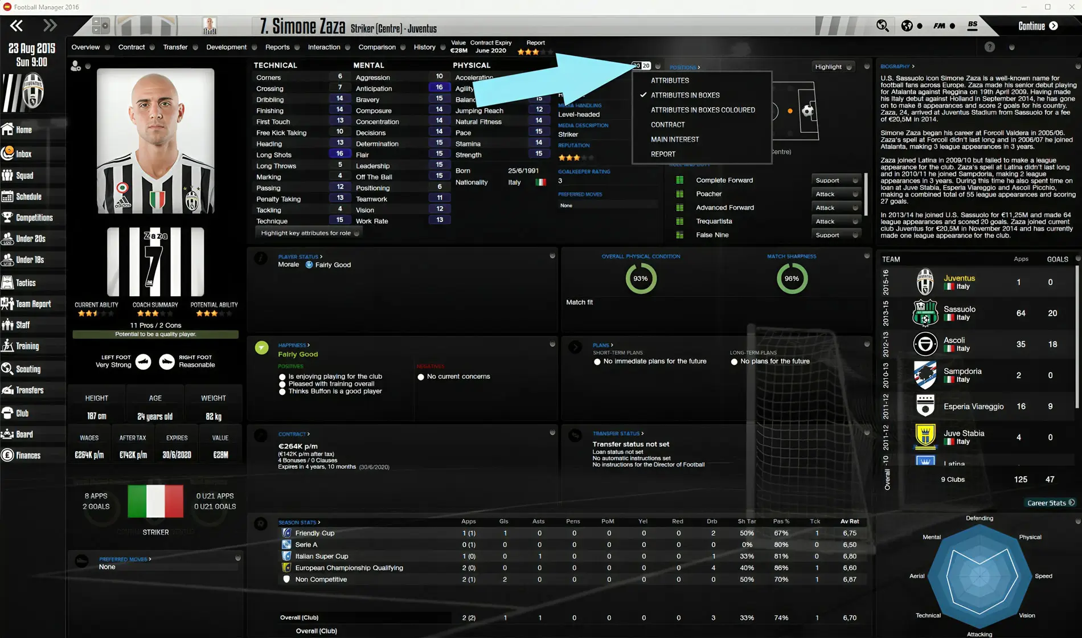Open Club in the sidebar
This screenshot has height=638, width=1082.
click(x=33, y=413)
